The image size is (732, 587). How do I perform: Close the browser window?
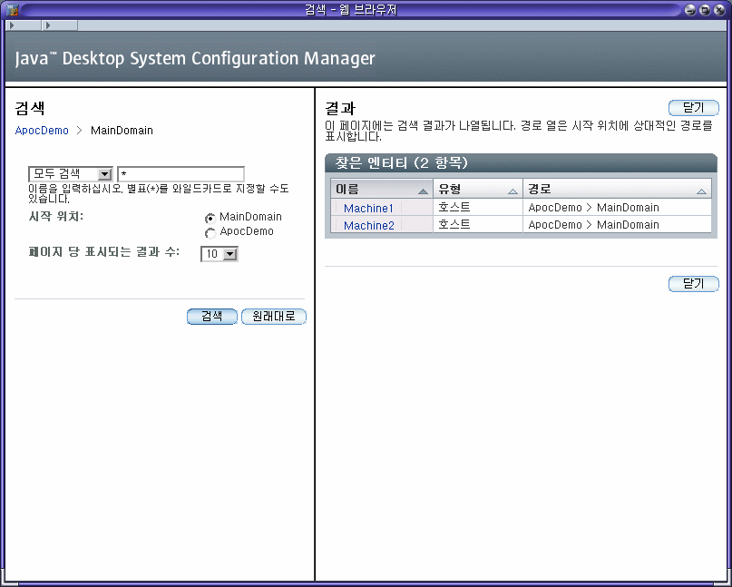[719, 9]
